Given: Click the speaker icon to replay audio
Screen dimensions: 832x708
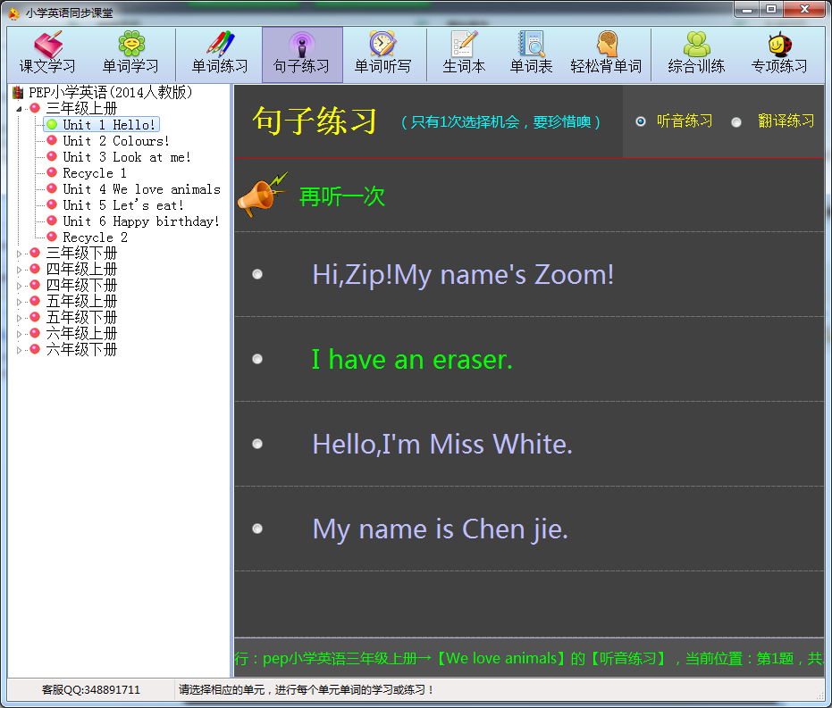Looking at the screenshot, I should pos(261,195).
